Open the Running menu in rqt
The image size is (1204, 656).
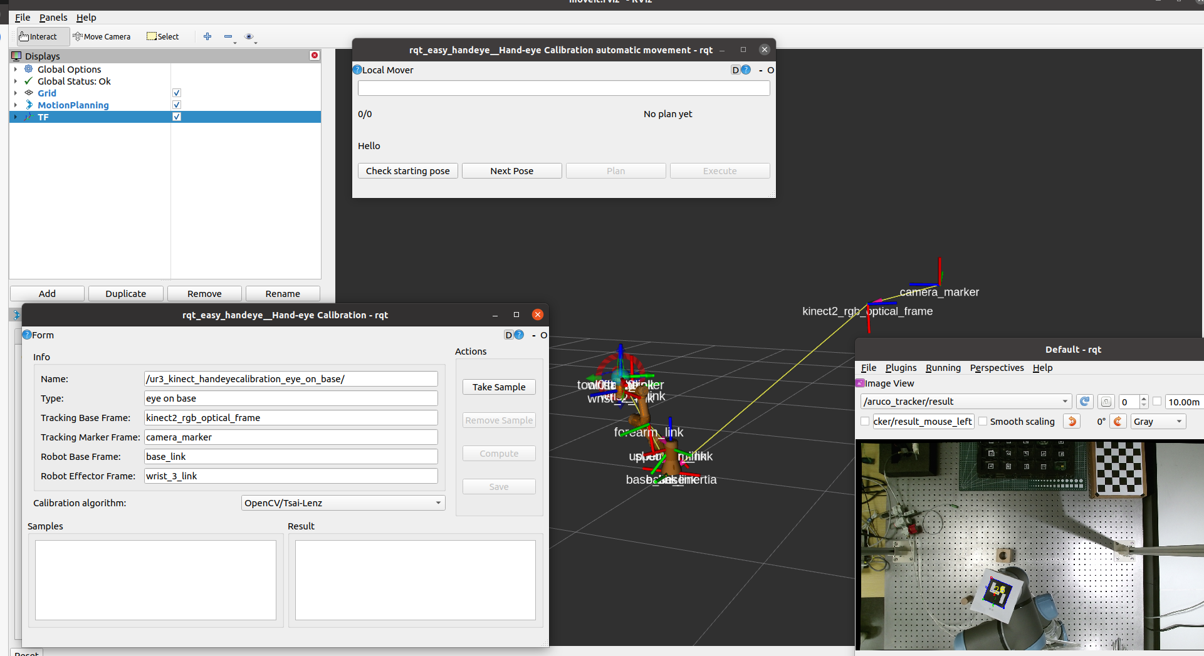click(x=943, y=368)
